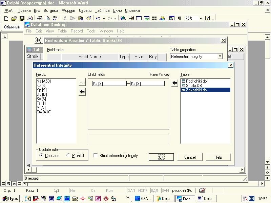
Task: Insert a hyperlink with the globe icon
Action: [123, 18]
